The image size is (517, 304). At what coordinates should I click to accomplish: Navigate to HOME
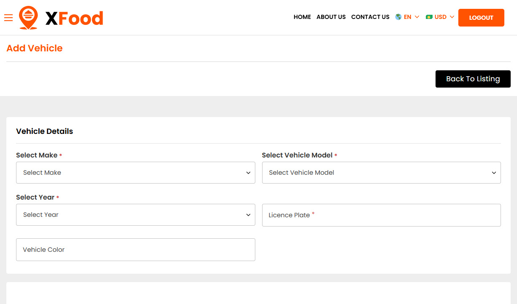tap(302, 17)
